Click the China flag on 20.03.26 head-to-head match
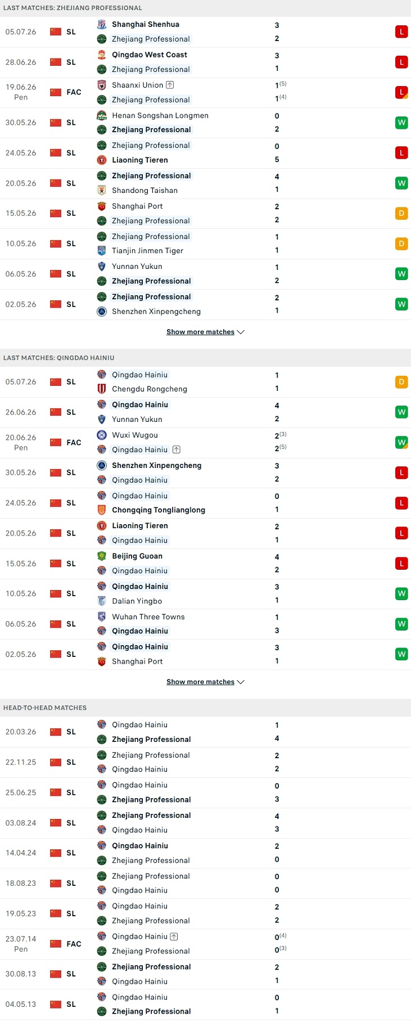This screenshot has height=1022, width=411. 56,732
